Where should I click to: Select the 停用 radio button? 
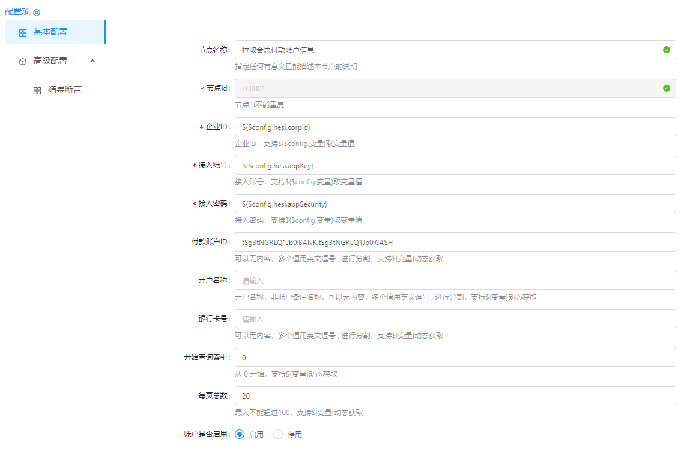point(278,434)
